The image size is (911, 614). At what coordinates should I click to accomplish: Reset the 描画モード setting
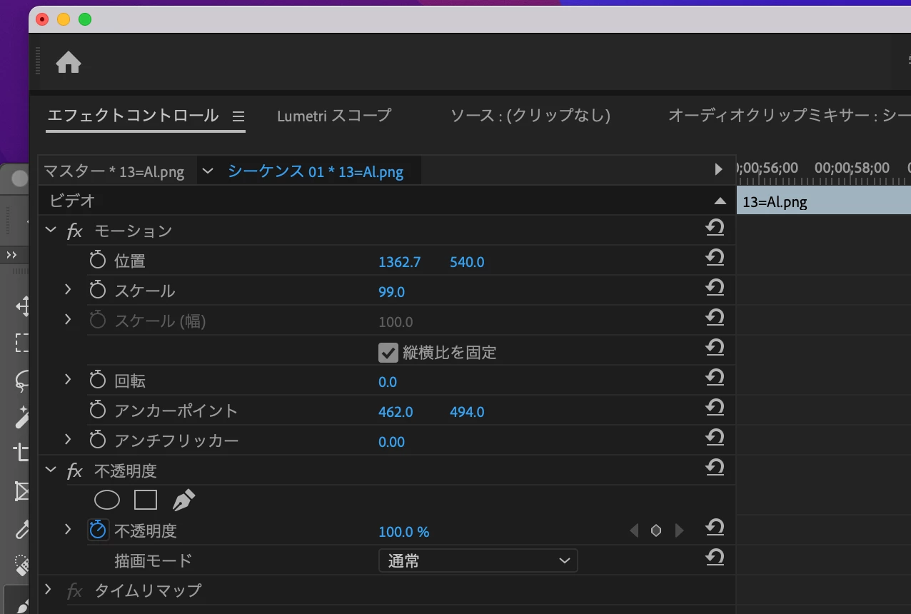click(x=715, y=558)
